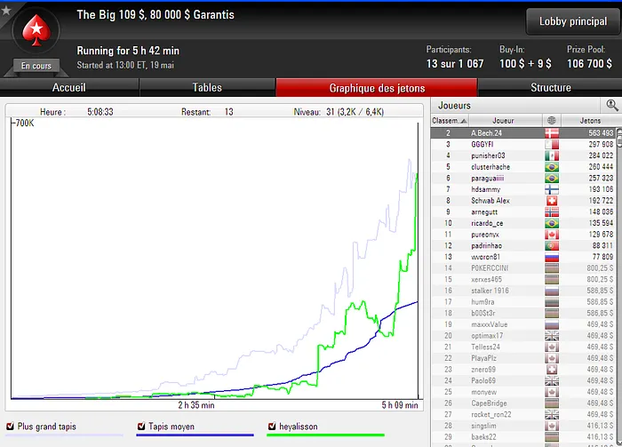Click Denmark flag beside A.Bech.24

click(x=552, y=133)
